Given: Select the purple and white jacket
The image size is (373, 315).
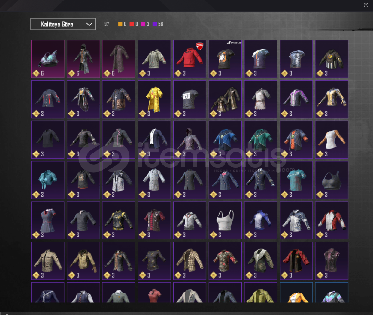Looking at the screenshot, I should 296,99.
